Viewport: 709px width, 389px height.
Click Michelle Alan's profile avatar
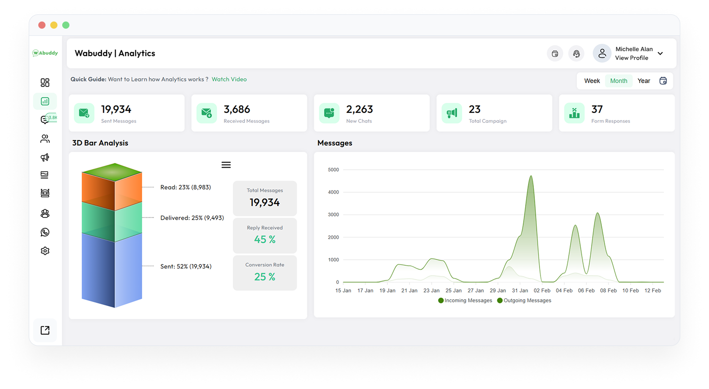602,53
